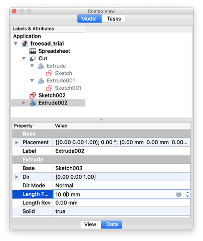Viewport: 203px width, 241px height.
Task: Click the Solid true value cell
Action: (x=121, y=211)
